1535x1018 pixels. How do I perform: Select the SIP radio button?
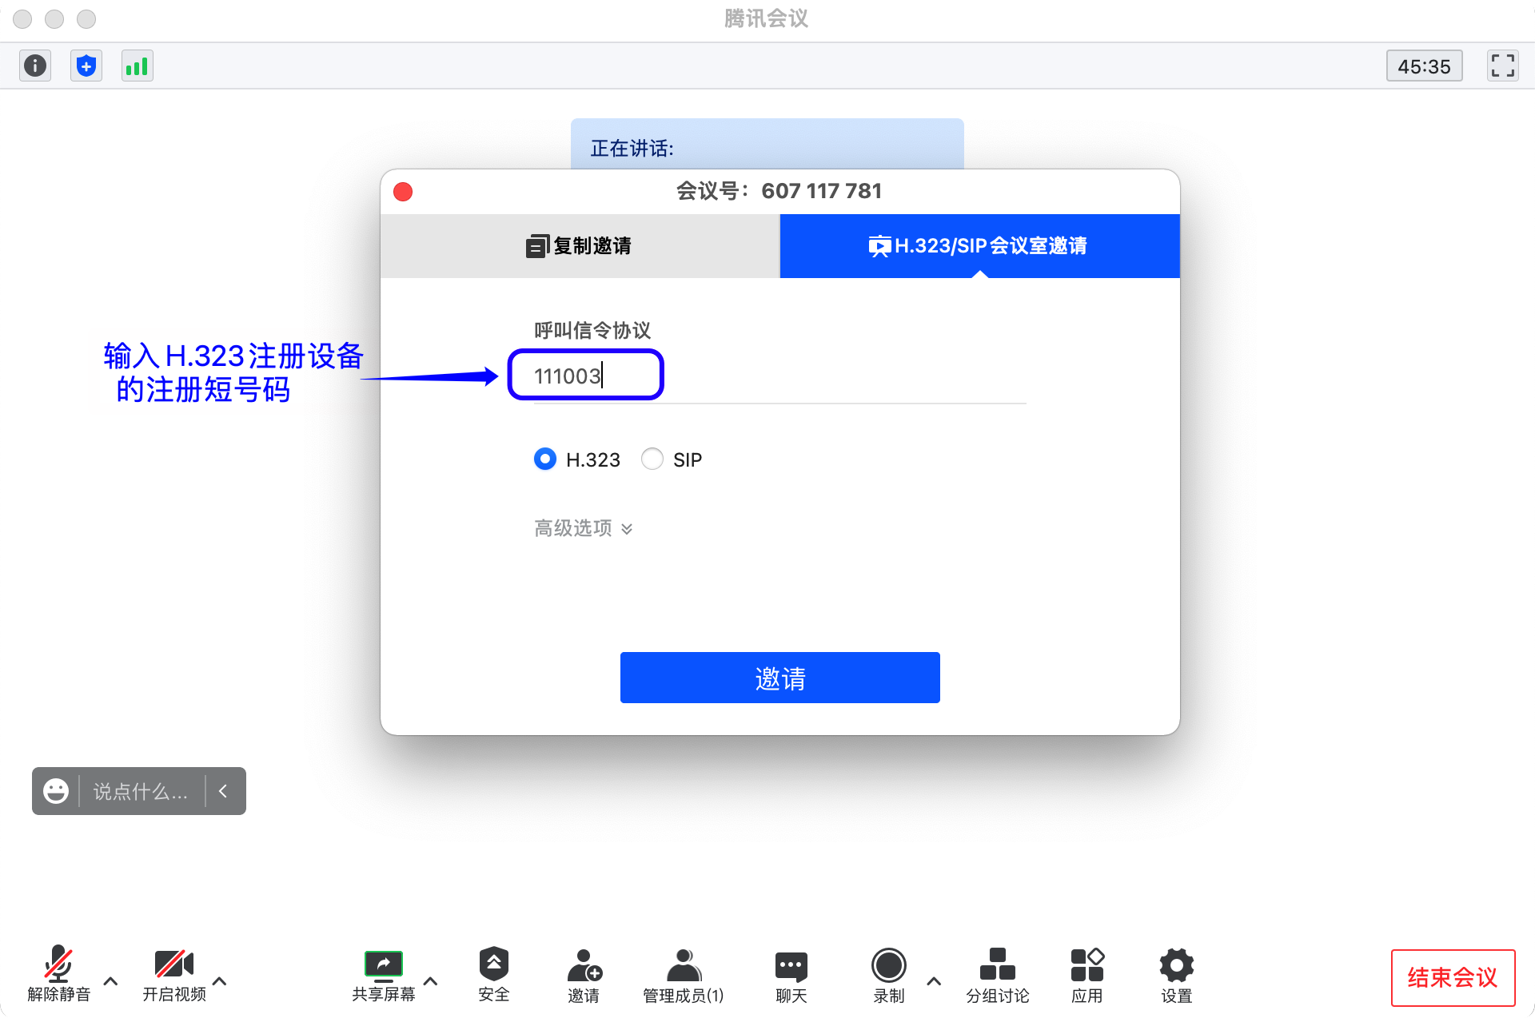[x=652, y=459]
